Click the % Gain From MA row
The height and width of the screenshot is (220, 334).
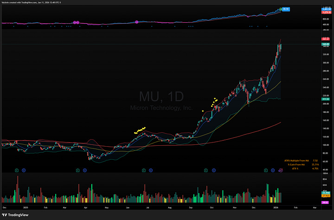pyautogui.click(x=303, y=165)
